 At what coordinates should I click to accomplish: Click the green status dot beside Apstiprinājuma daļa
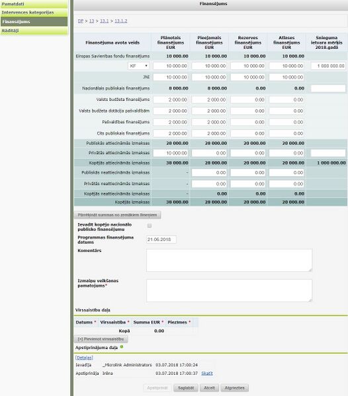coord(122,347)
